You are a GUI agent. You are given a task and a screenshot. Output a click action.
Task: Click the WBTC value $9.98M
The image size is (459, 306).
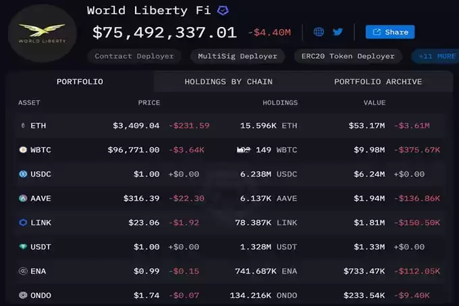(x=369, y=150)
